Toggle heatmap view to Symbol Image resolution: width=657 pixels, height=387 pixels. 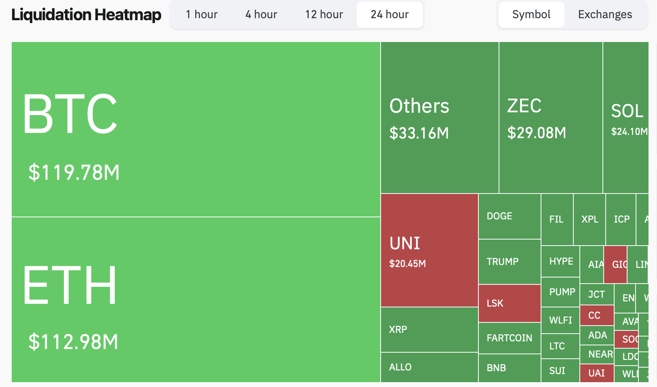coord(531,15)
